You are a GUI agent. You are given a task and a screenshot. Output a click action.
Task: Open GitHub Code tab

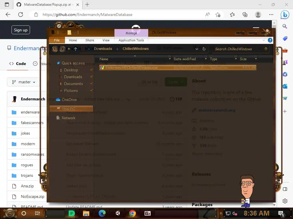pyautogui.click(x=17, y=64)
